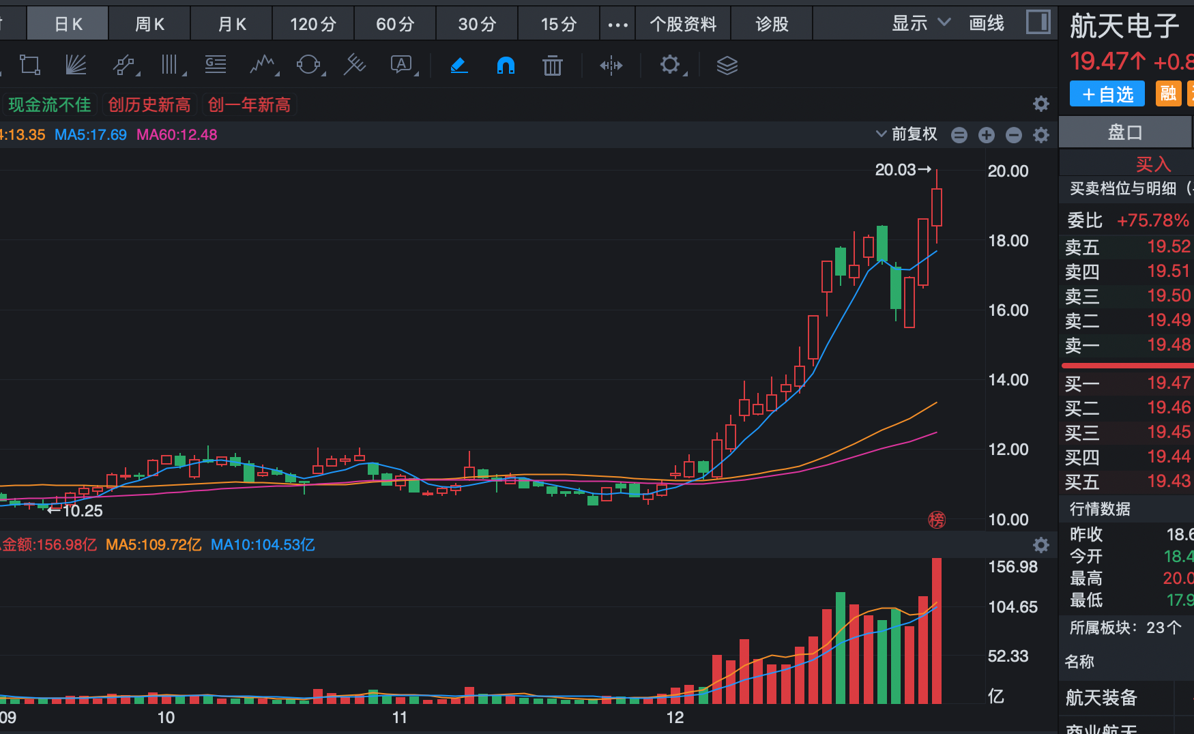Screen dimensions: 1194x734
Task: Open the 诊股 stock diagnosis button
Action: [772, 25]
